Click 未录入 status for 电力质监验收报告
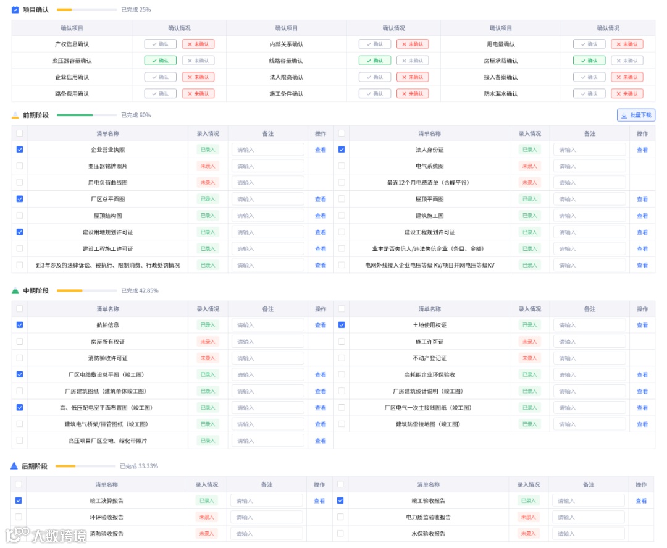This screenshot has width=667, height=548. click(528, 517)
